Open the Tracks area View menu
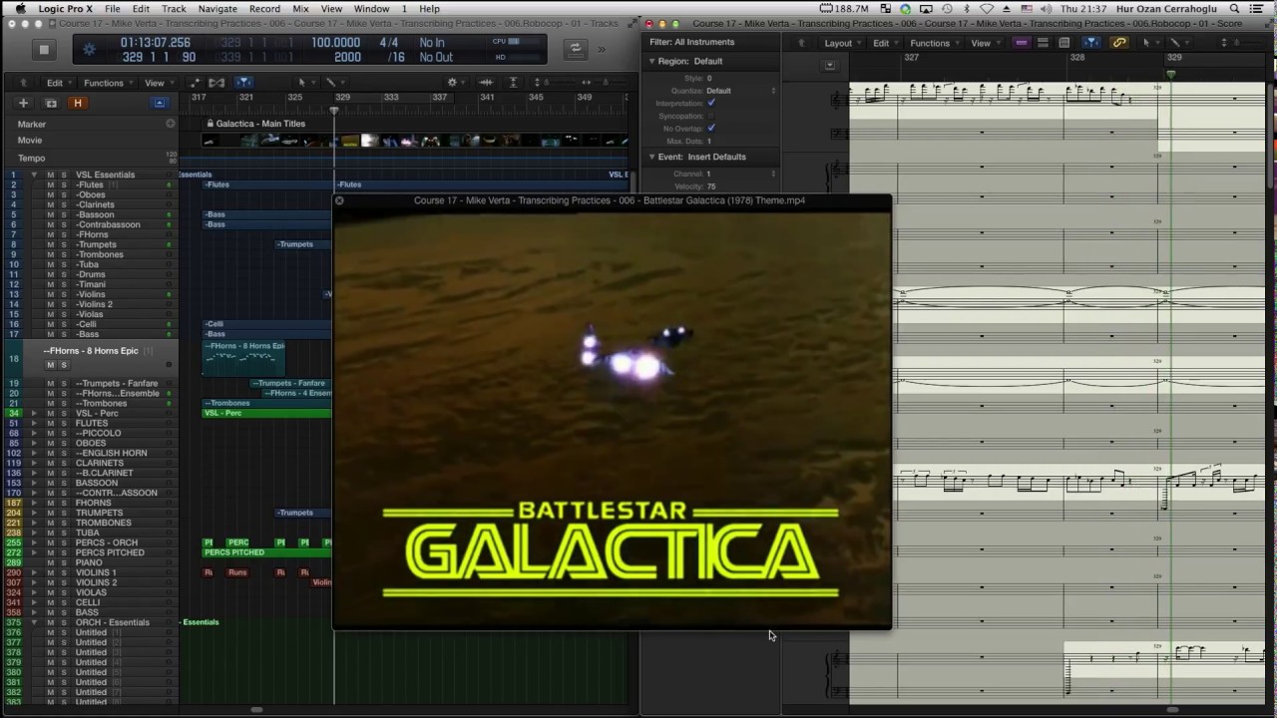 (158, 83)
